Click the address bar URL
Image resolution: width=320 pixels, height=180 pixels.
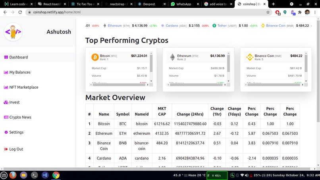tap(57, 12)
